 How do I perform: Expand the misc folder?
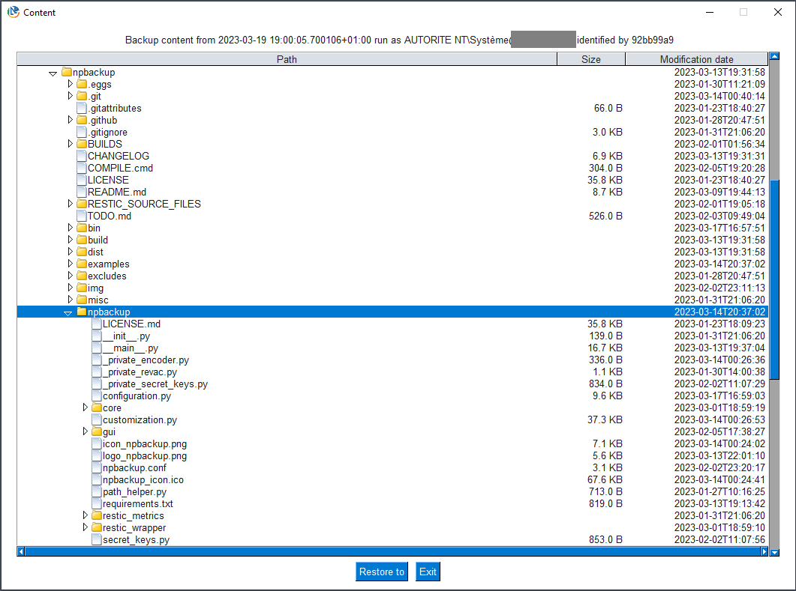(x=70, y=300)
